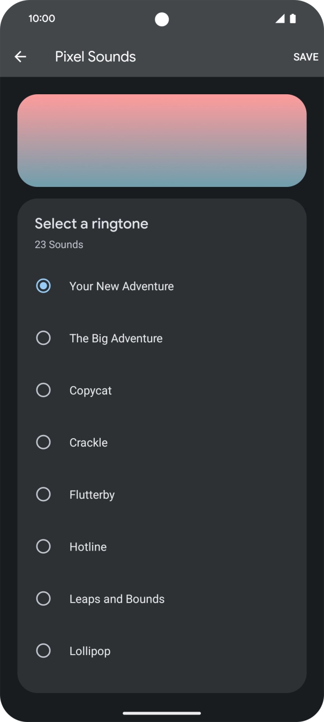Tap the clock in the status bar
Screen dimensions: 324x722
[x=41, y=18]
